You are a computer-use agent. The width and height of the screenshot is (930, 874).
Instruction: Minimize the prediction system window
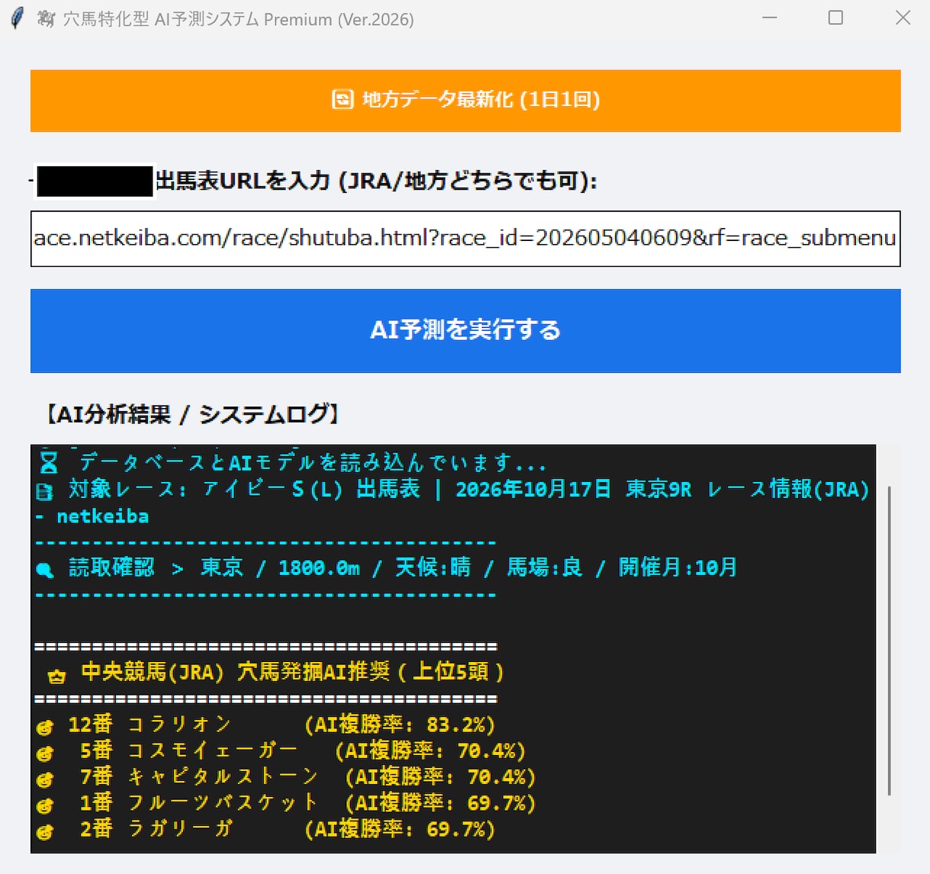point(770,18)
